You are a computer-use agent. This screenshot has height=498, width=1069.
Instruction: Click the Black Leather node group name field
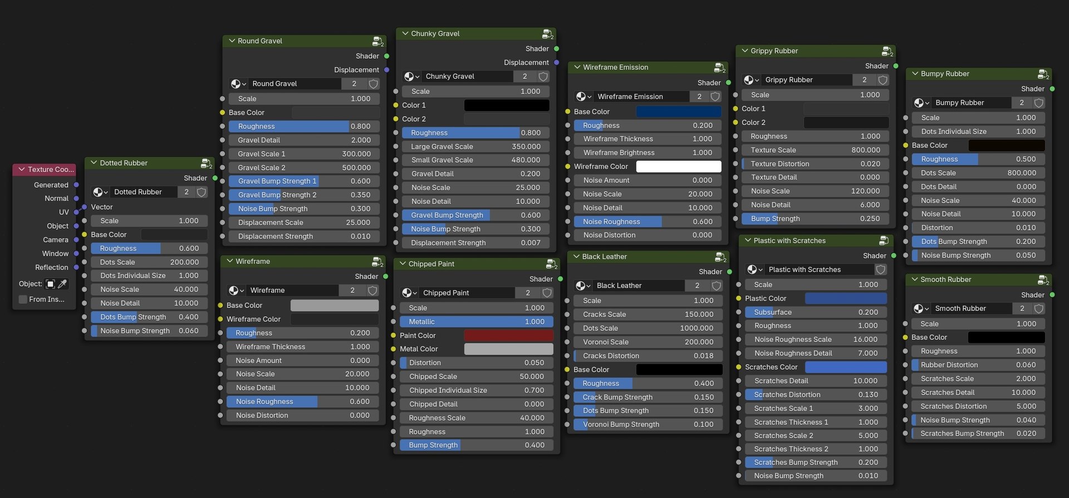click(639, 286)
